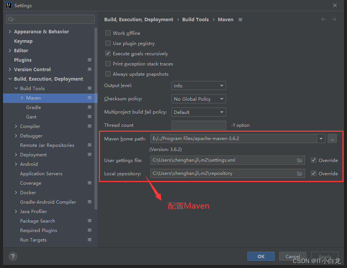Expand the Java Profiler node
The image size is (347, 268).
(x=16, y=212)
